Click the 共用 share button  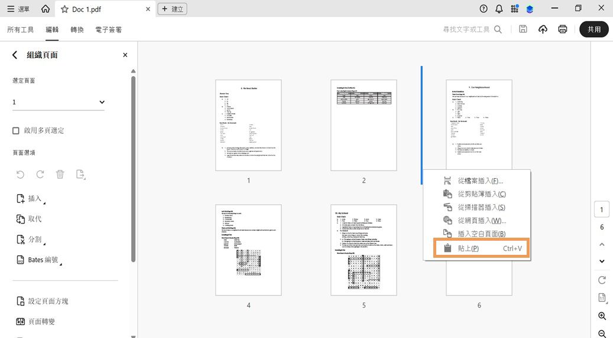point(594,29)
